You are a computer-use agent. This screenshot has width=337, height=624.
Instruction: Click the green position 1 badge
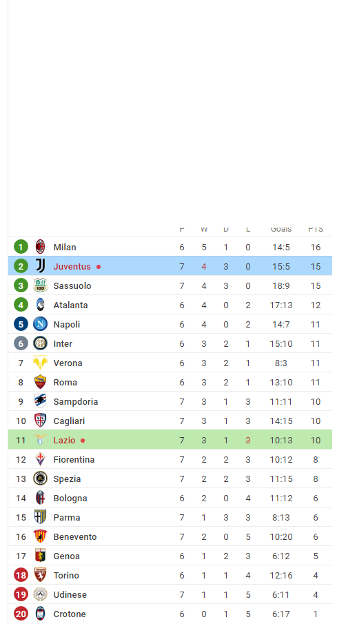pyautogui.click(x=21, y=247)
